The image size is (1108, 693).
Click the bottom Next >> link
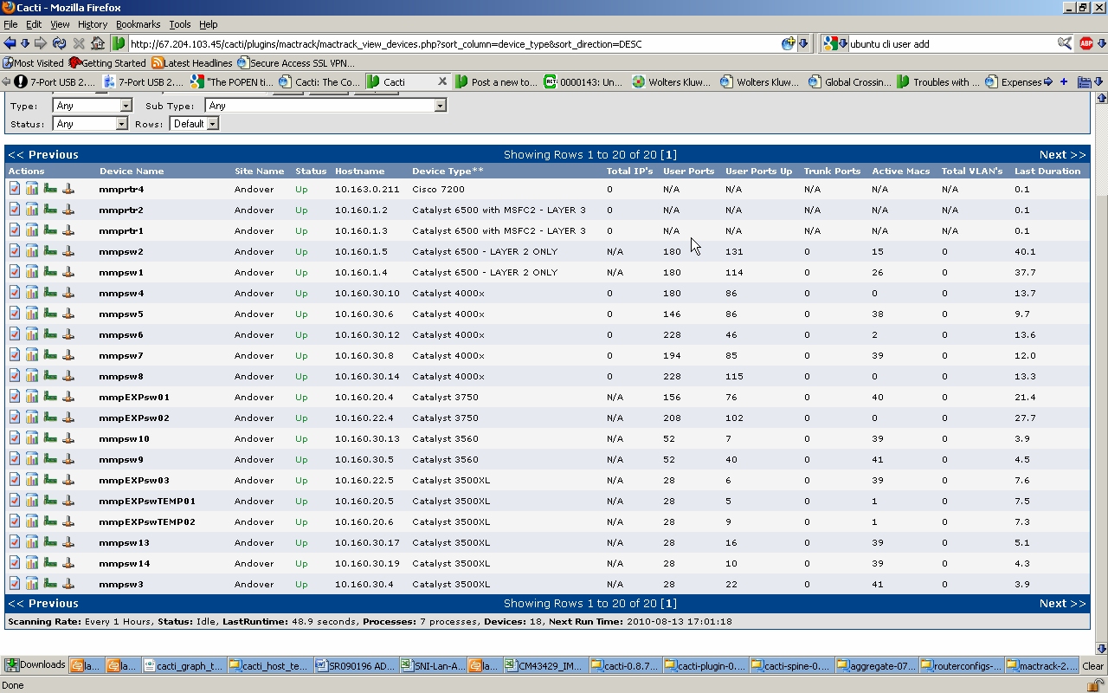pos(1062,603)
